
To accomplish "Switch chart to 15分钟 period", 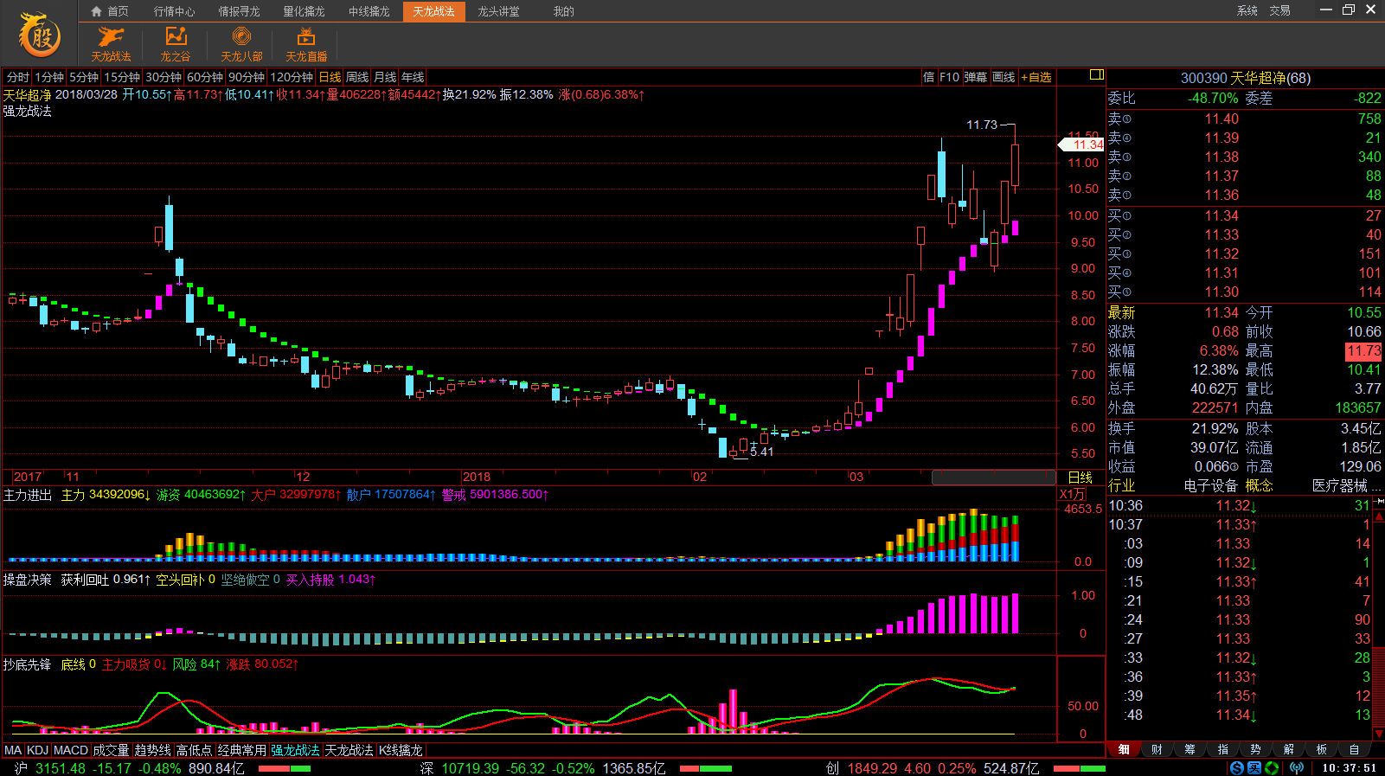I will click(122, 77).
